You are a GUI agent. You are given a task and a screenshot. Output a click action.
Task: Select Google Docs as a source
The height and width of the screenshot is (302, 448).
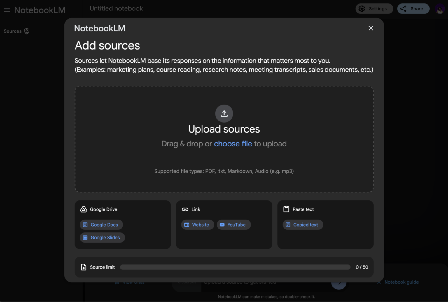click(x=101, y=225)
